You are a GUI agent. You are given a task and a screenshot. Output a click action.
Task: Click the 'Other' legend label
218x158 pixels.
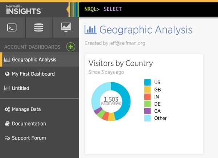click(x=160, y=118)
